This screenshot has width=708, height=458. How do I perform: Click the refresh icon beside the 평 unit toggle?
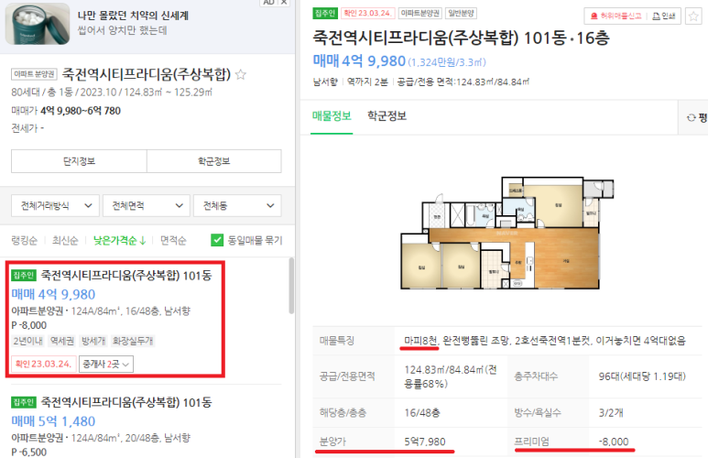tap(691, 118)
